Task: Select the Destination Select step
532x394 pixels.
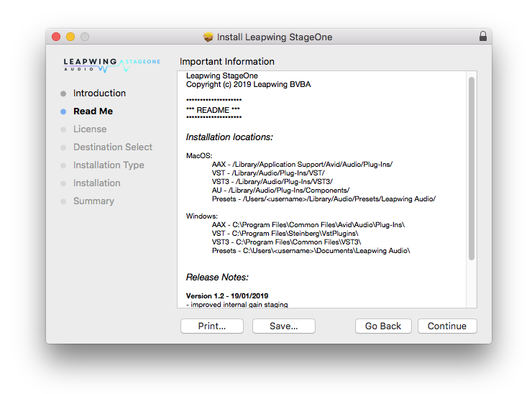Action: point(113,147)
